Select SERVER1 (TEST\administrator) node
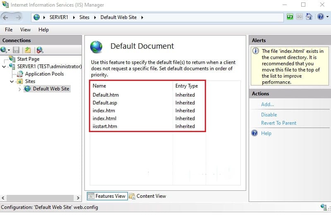331x218 pixels. click(49, 66)
